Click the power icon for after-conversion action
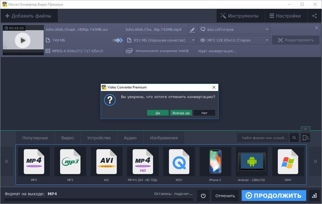The width and height of the screenshot is (322, 204). (x=203, y=196)
